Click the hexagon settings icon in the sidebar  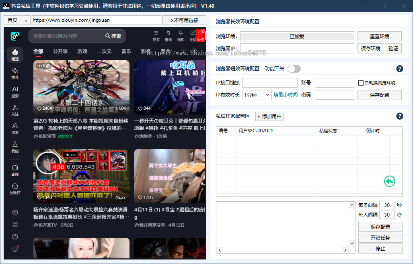click(x=15, y=213)
